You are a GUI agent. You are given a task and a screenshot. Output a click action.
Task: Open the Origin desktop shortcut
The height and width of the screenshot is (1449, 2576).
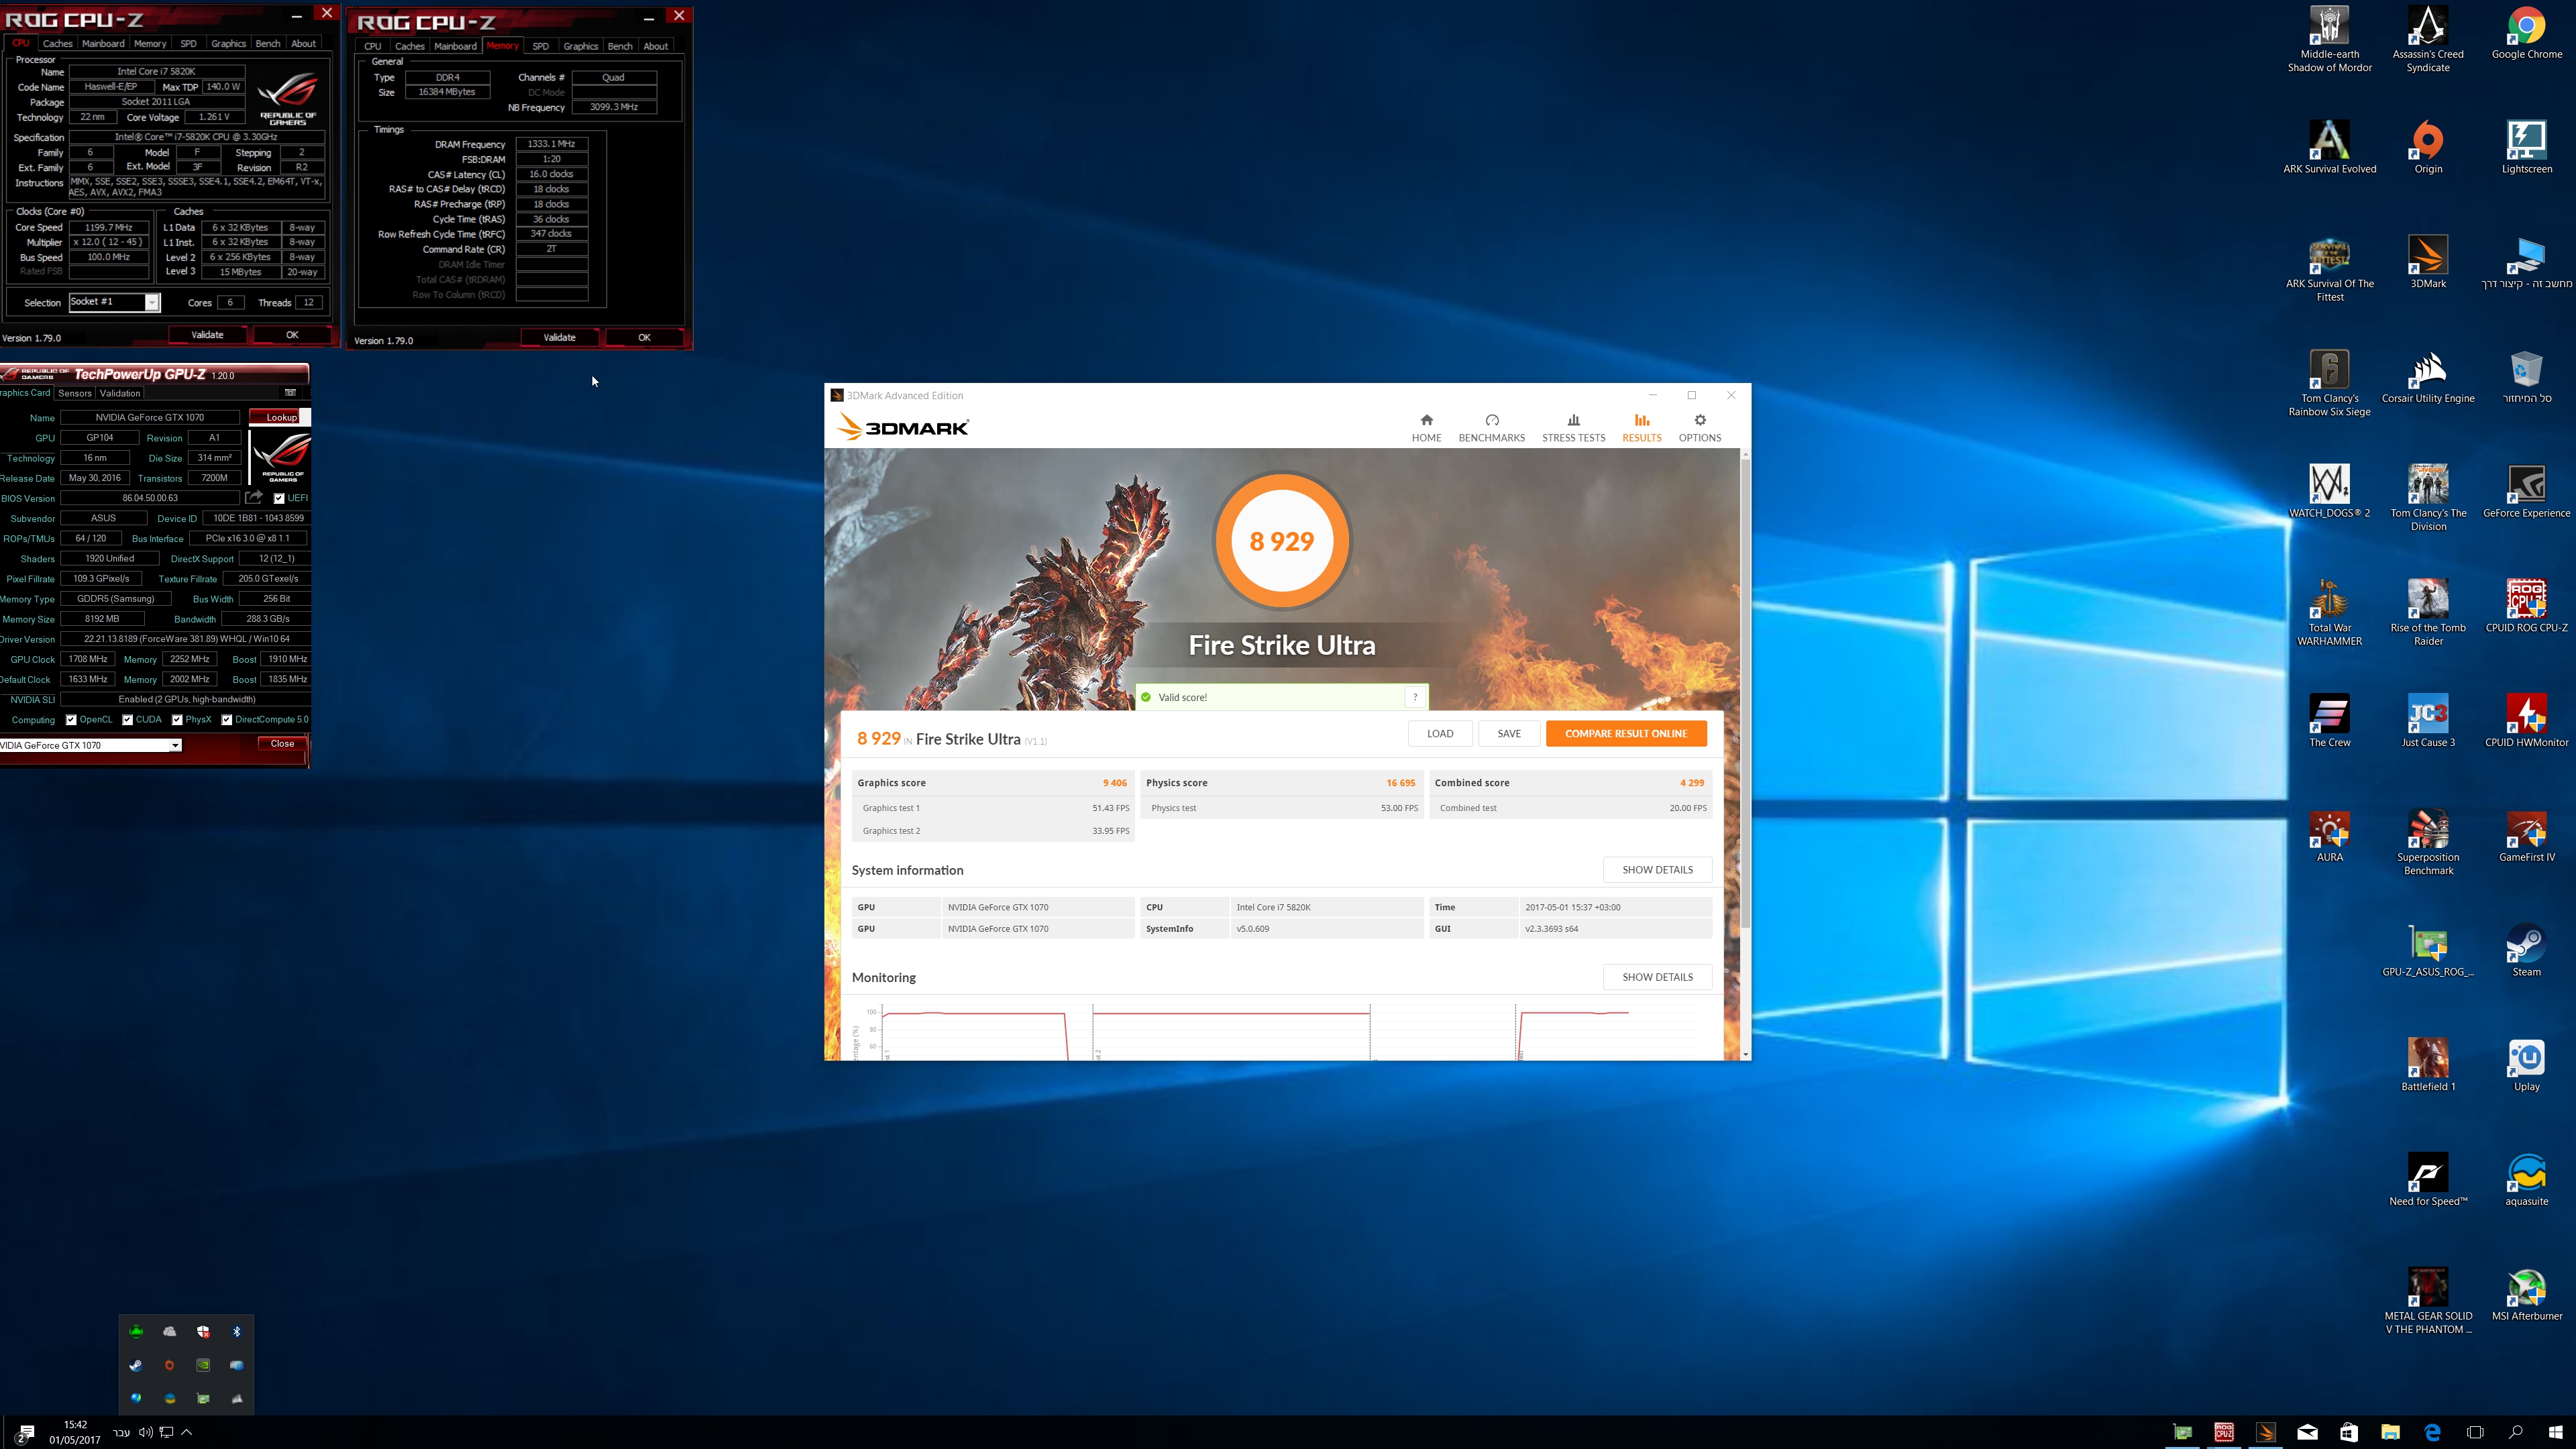click(2428, 148)
